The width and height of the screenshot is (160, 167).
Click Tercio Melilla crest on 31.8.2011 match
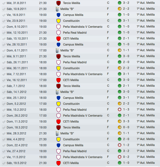[x=59, y=3]
